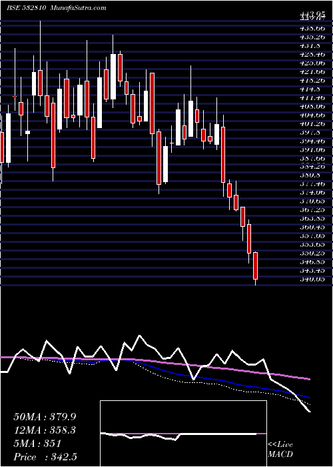Click the 380.8 price axis label
This screenshot has height=467, width=333.
pos(310,175)
